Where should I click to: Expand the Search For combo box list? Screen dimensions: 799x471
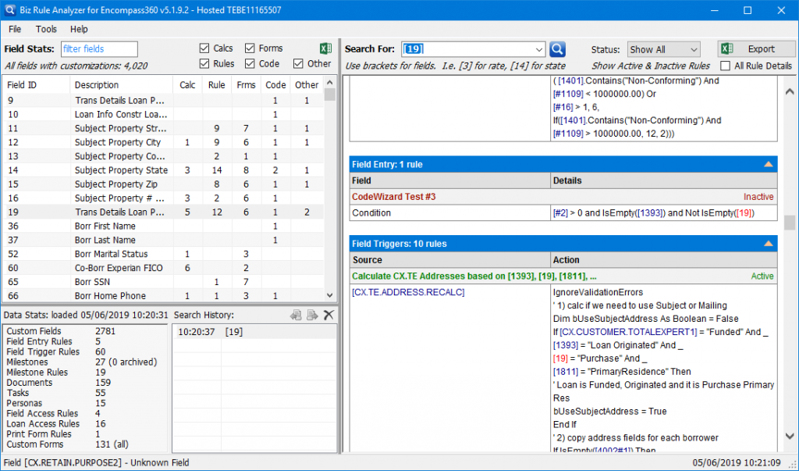click(x=538, y=49)
